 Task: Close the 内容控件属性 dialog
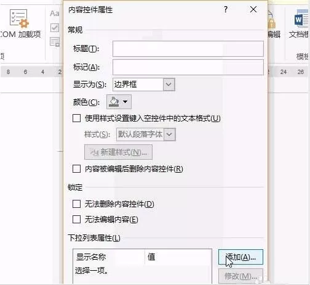tap(253, 9)
